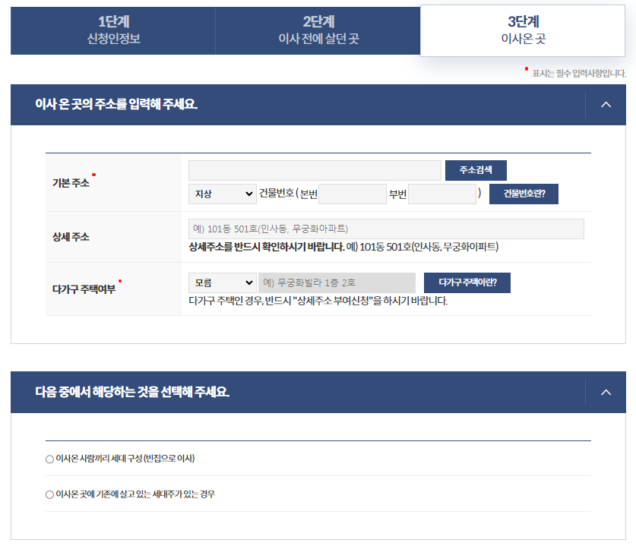Click the 상세 주소 detail address field

pyautogui.click(x=386, y=229)
